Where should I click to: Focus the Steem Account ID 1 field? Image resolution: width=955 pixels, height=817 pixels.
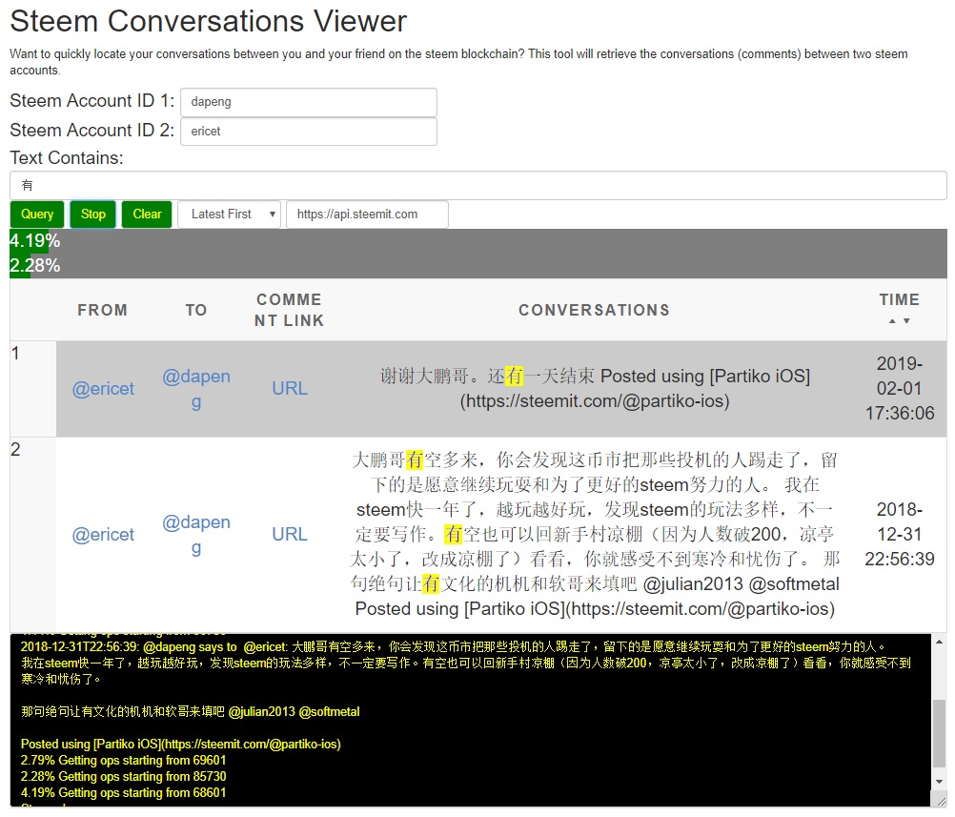pos(308,103)
